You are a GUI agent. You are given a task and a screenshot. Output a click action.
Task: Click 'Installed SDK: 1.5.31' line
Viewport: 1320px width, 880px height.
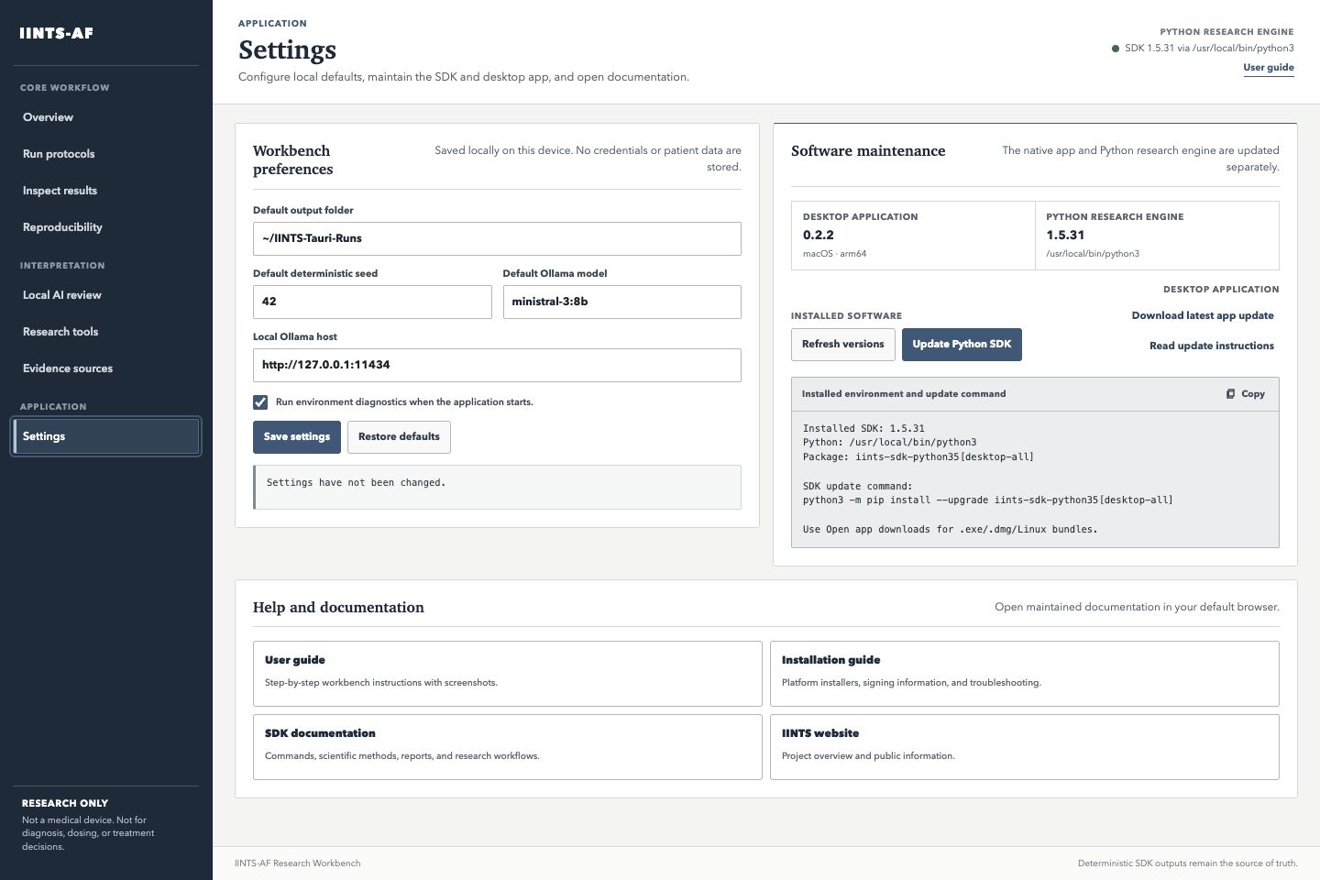[x=863, y=429]
